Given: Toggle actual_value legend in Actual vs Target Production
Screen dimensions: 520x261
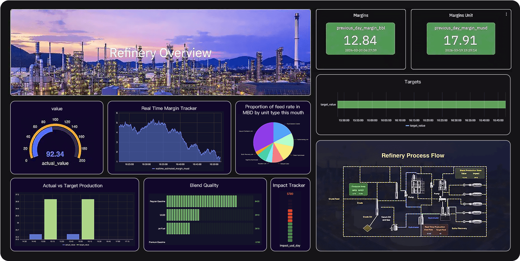Looking at the screenshot, I should 69,245.
